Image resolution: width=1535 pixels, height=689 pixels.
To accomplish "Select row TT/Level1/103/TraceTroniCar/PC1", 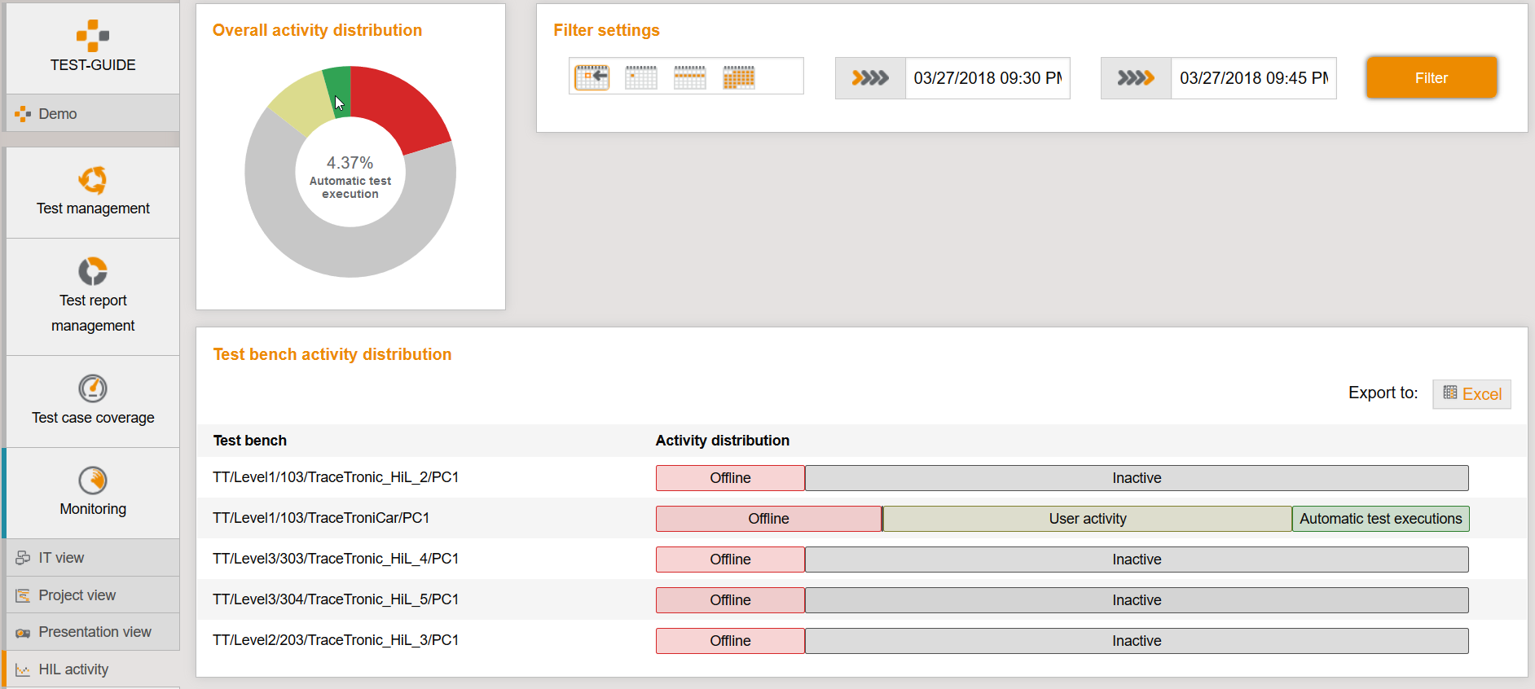I will [861, 518].
